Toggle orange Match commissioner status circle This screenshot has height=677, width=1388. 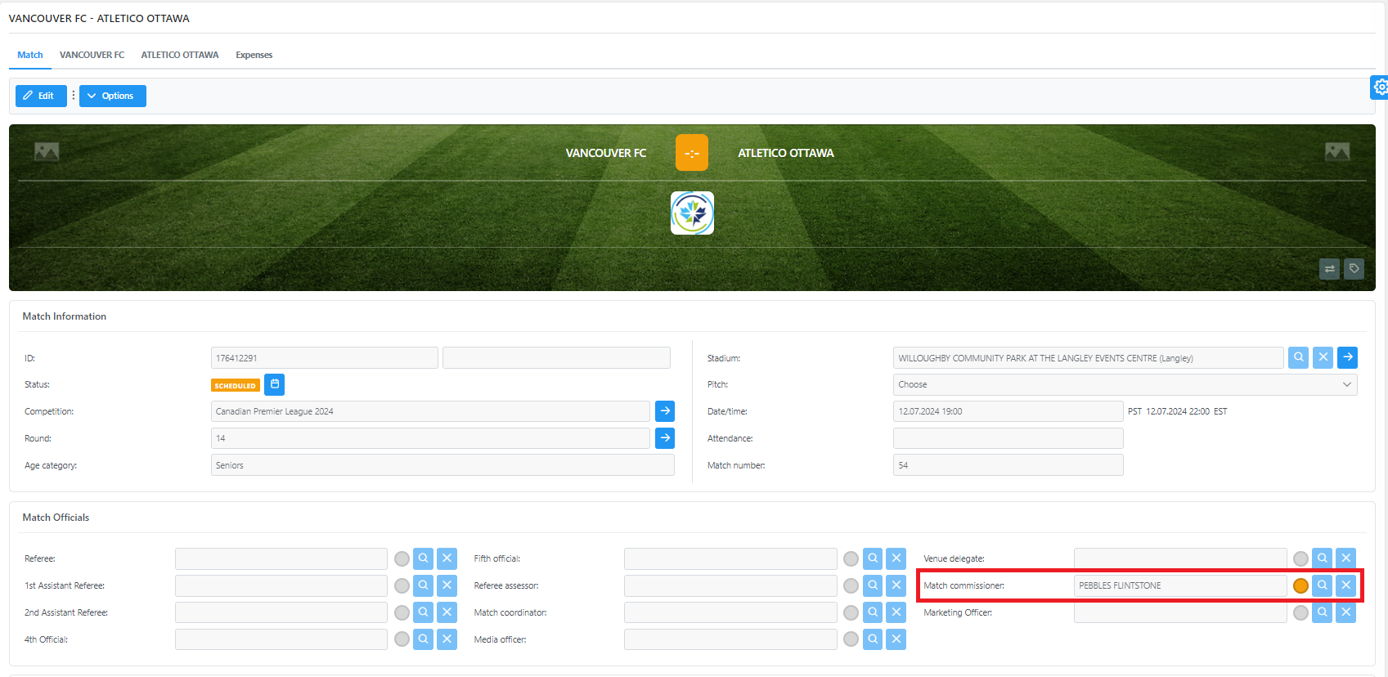click(x=1300, y=585)
